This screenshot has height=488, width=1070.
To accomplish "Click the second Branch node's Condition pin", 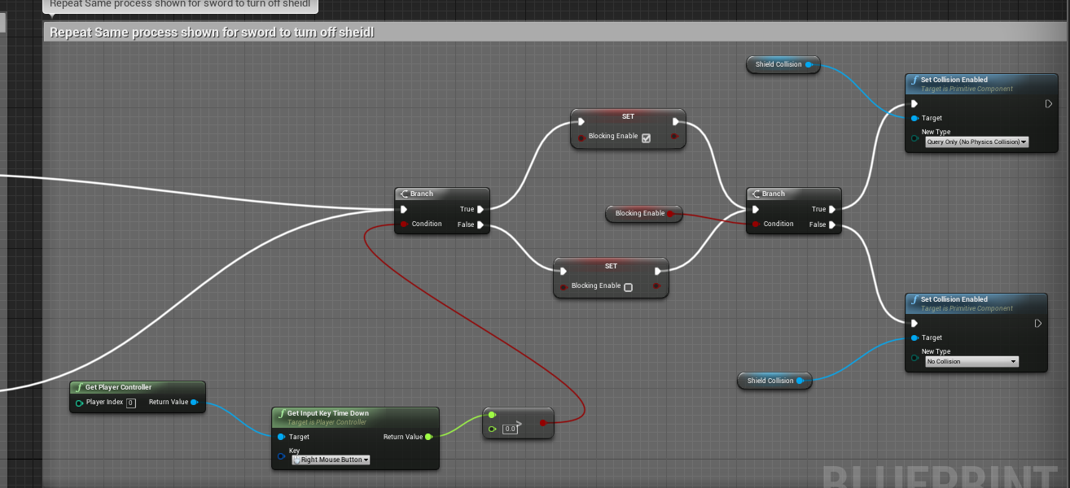I will [756, 224].
